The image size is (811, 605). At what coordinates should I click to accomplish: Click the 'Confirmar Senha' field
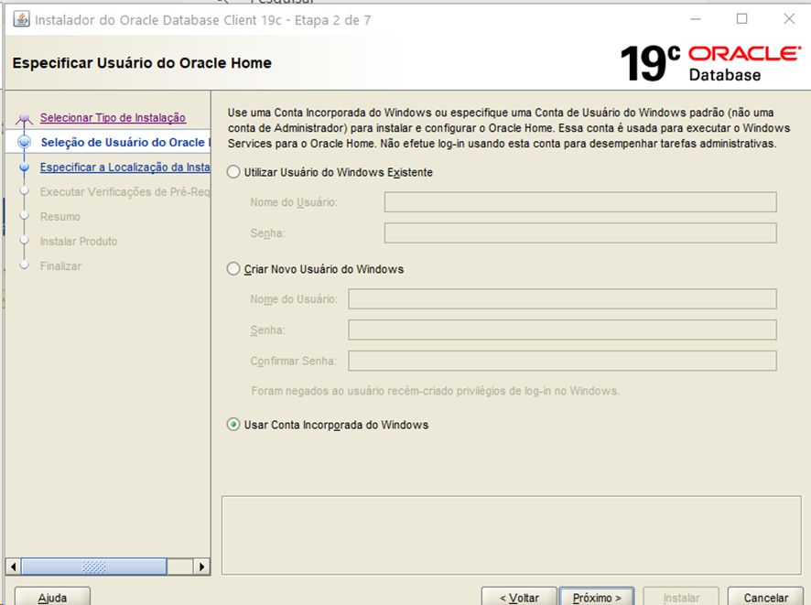click(x=562, y=361)
